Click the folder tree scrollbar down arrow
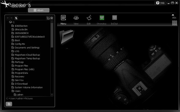The image size is (180, 112). (x=52, y=95)
